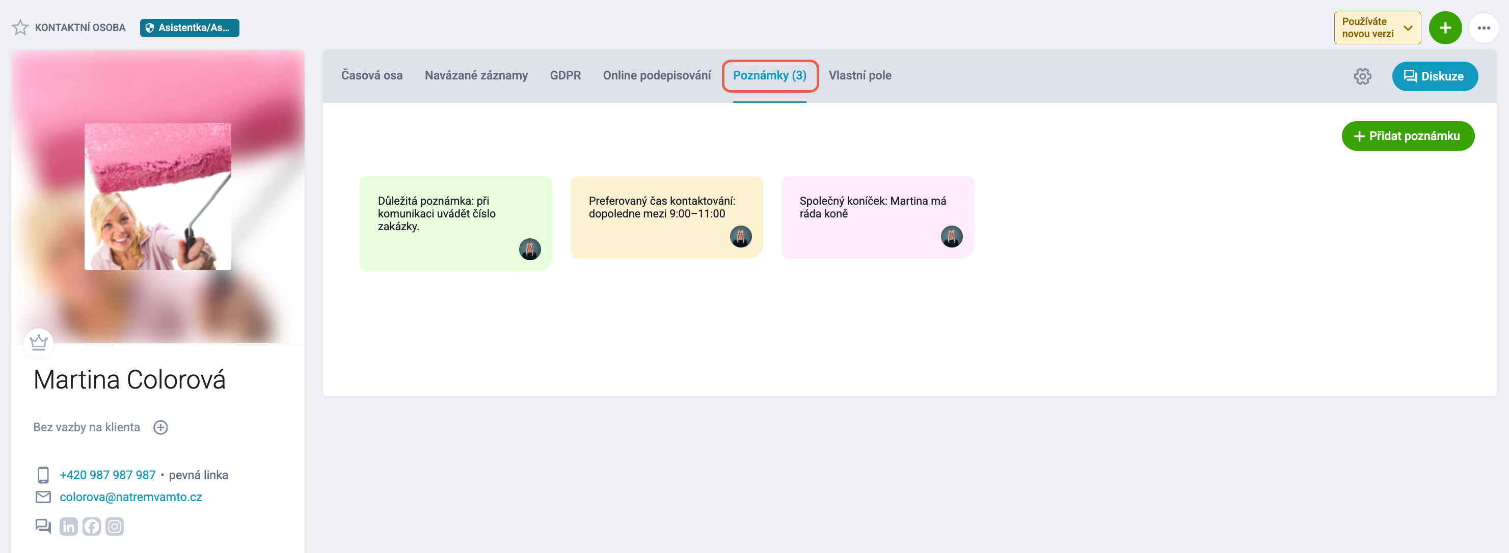Click author avatar on the green note
The image size is (1509, 553).
(x=529, y=249)
